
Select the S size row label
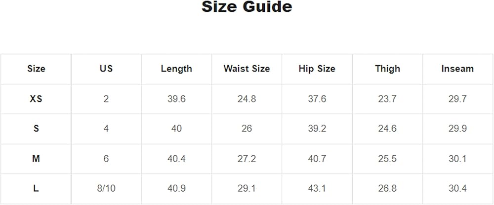(36, 129)
